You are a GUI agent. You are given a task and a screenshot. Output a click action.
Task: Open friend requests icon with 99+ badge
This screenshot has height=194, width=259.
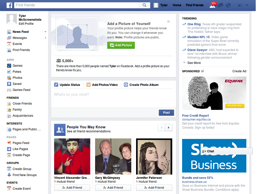pyautogui.click(x=212, y=5)
